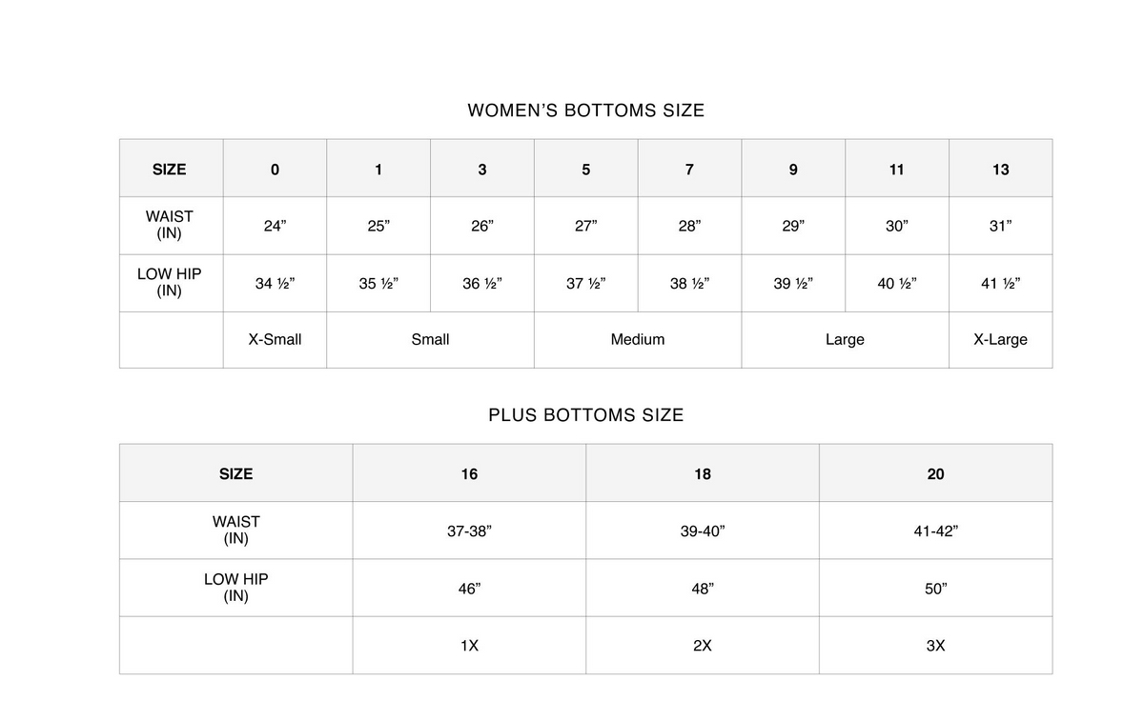
Task: Select the X-Small size category cell
Action: 275,339
